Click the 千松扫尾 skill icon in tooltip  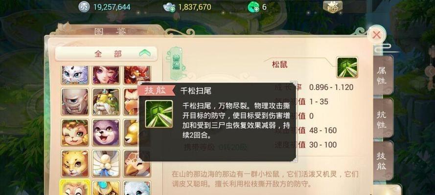coord(159,114)
